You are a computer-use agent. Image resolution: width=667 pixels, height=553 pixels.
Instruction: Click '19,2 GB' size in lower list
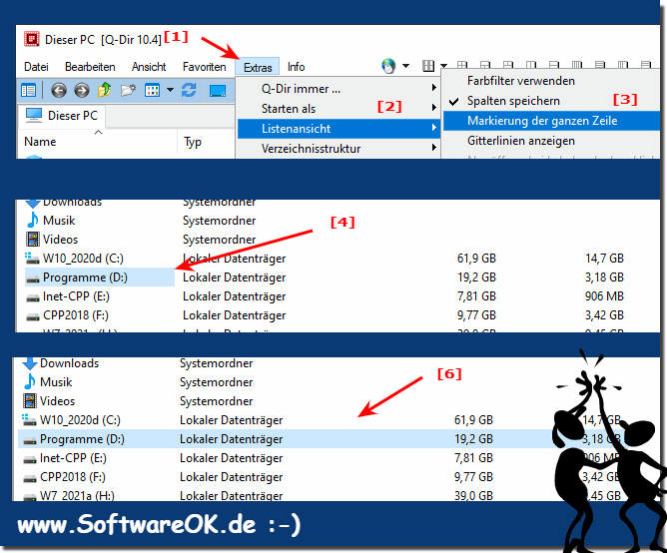click(x=473, y=439)
